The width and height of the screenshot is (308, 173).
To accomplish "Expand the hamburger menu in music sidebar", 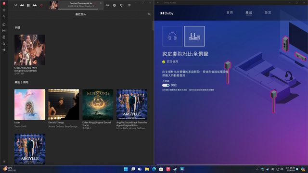I will coord(4,10).
